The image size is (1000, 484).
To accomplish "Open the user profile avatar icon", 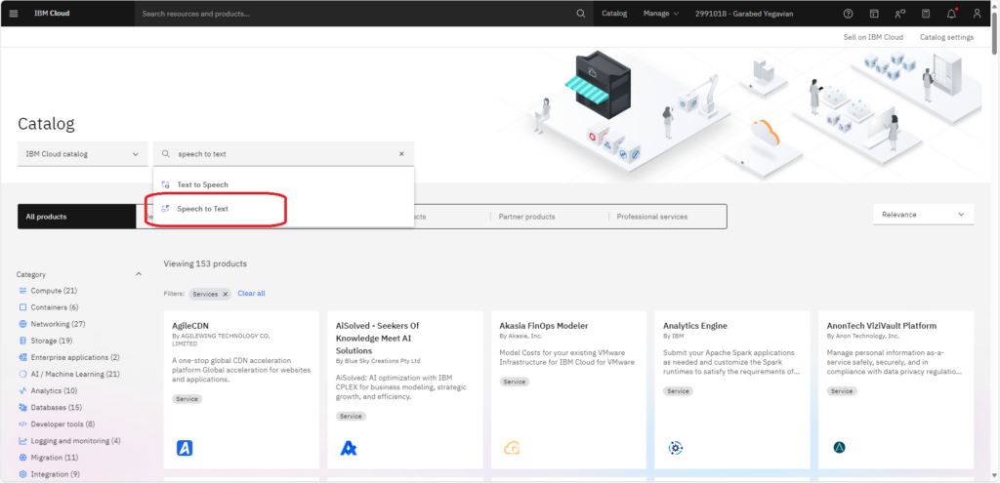I will [977, 14].
